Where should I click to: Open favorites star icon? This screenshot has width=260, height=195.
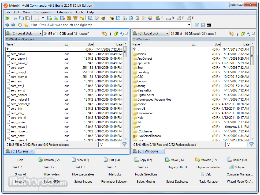pos(26,25)
